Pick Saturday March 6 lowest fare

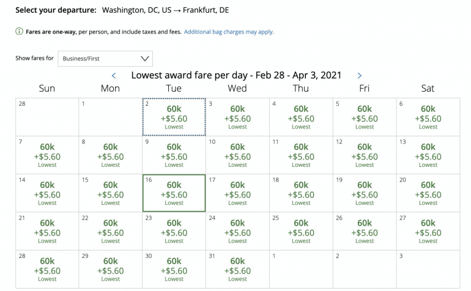coord(428,117)
